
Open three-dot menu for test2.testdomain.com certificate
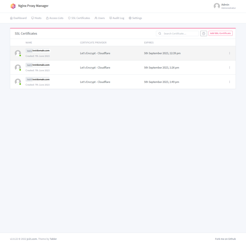click(x=229, y=53)
